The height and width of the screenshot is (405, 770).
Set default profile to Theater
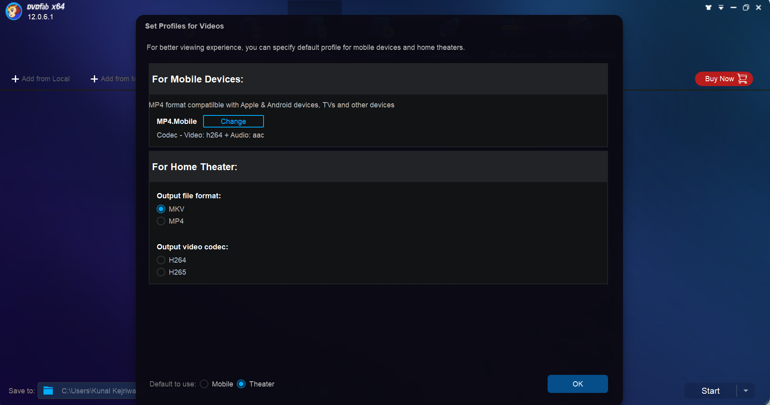point(241,384)
